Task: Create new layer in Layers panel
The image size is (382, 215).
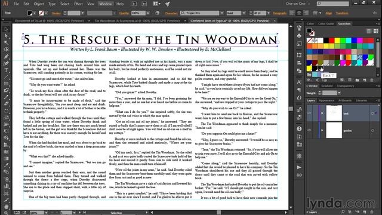Action: click(x=365, y=212)
